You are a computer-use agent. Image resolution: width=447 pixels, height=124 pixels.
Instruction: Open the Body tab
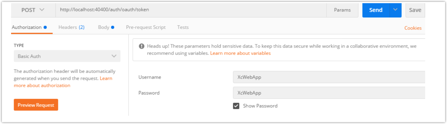[x=104, y=27]
